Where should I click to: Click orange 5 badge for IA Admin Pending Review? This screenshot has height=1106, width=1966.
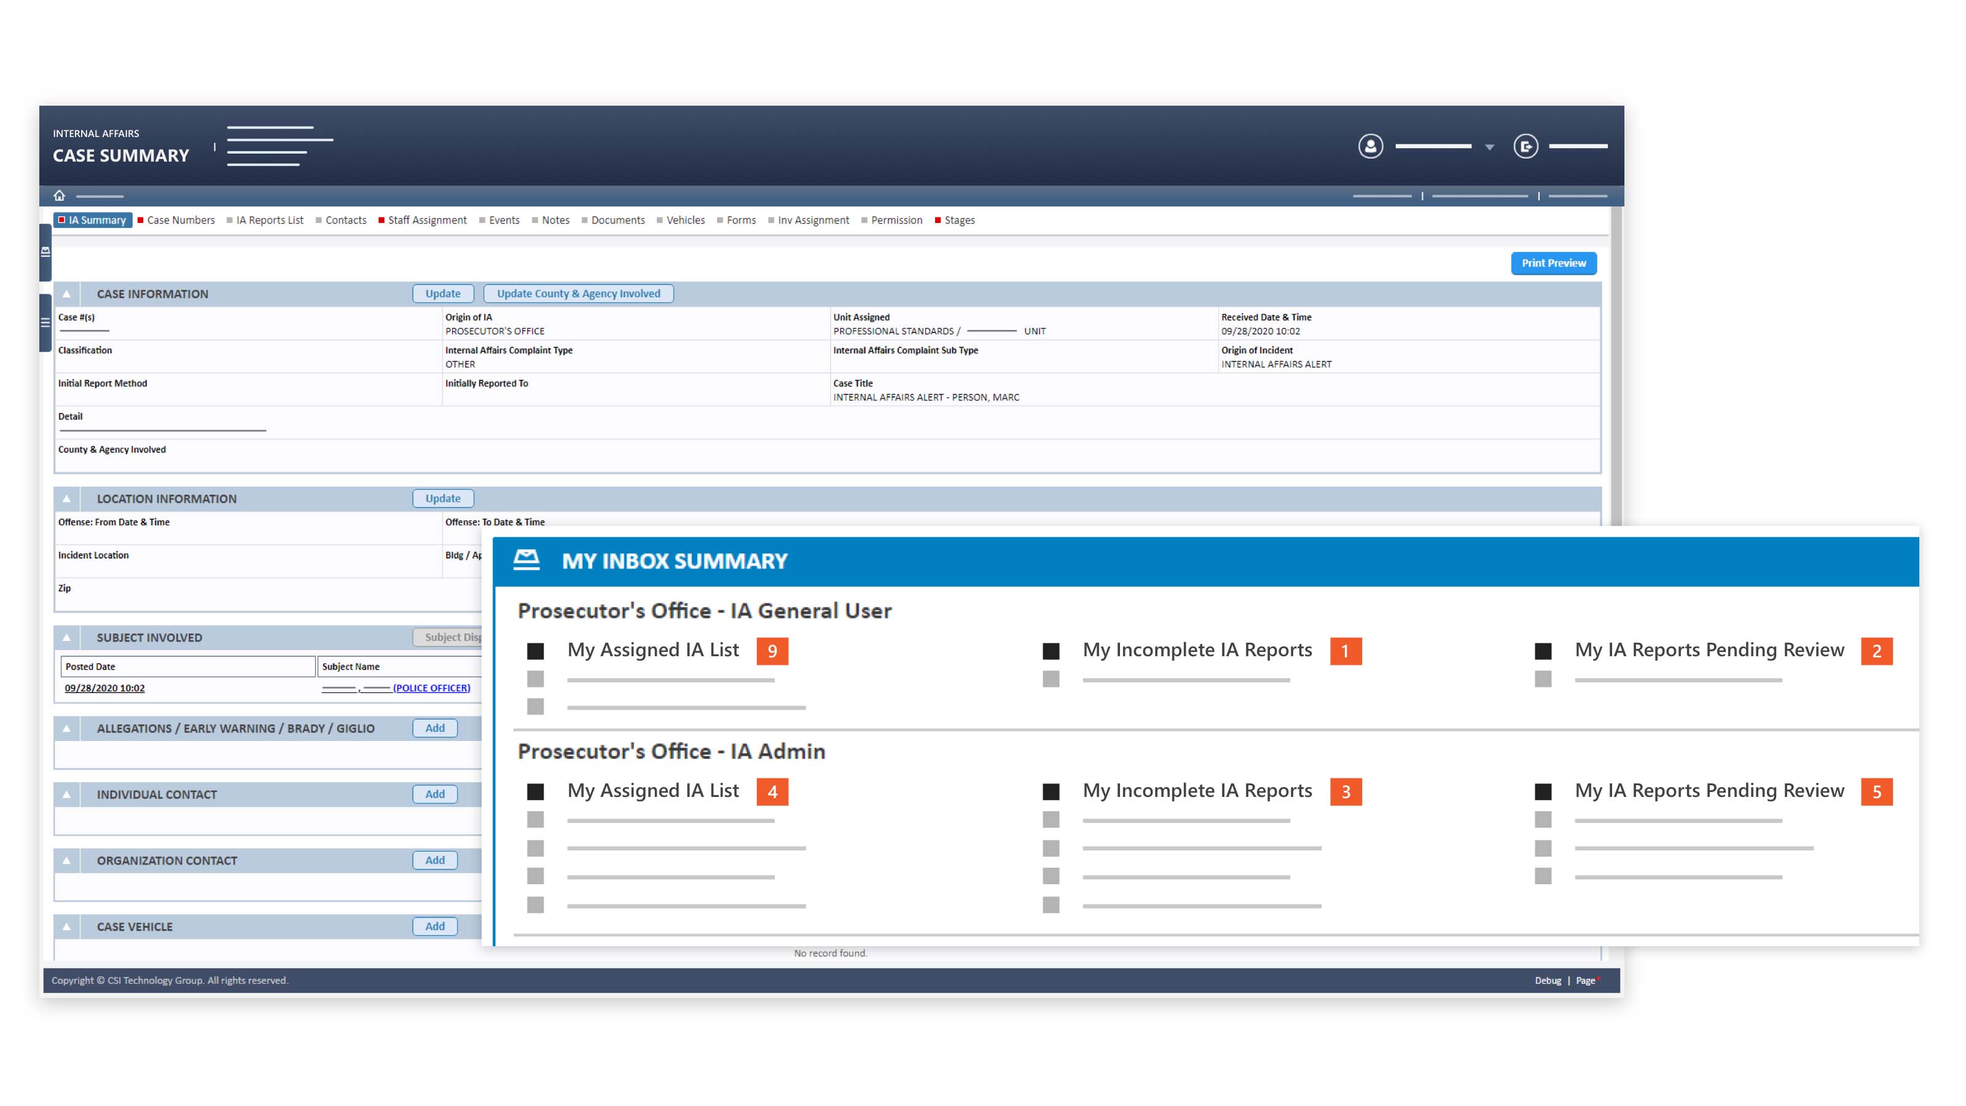(1876, 791)
